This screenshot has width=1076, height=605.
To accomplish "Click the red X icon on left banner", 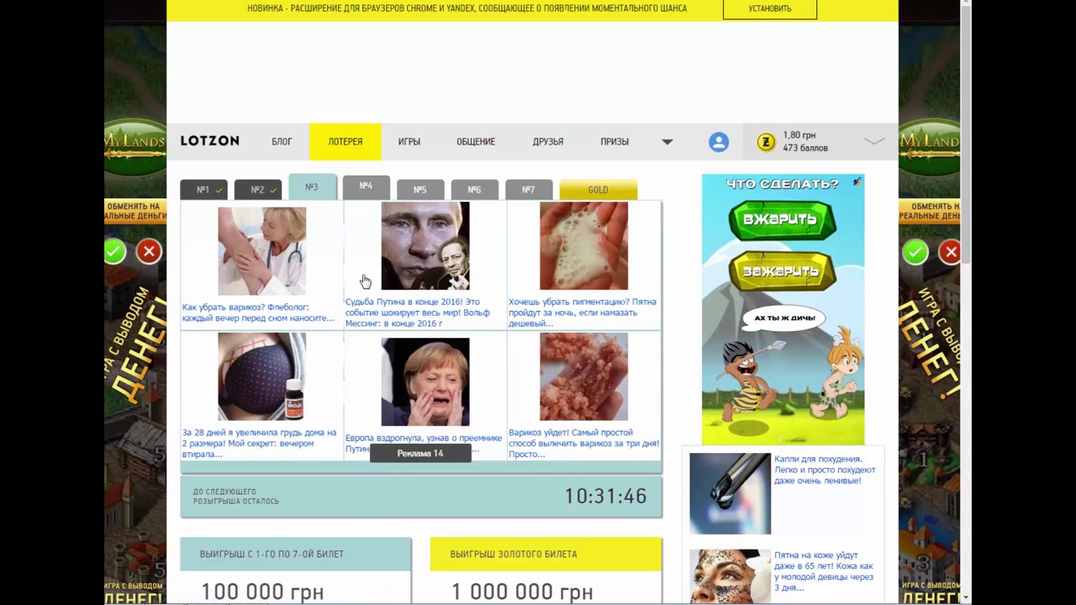I will tap(149, 251).
